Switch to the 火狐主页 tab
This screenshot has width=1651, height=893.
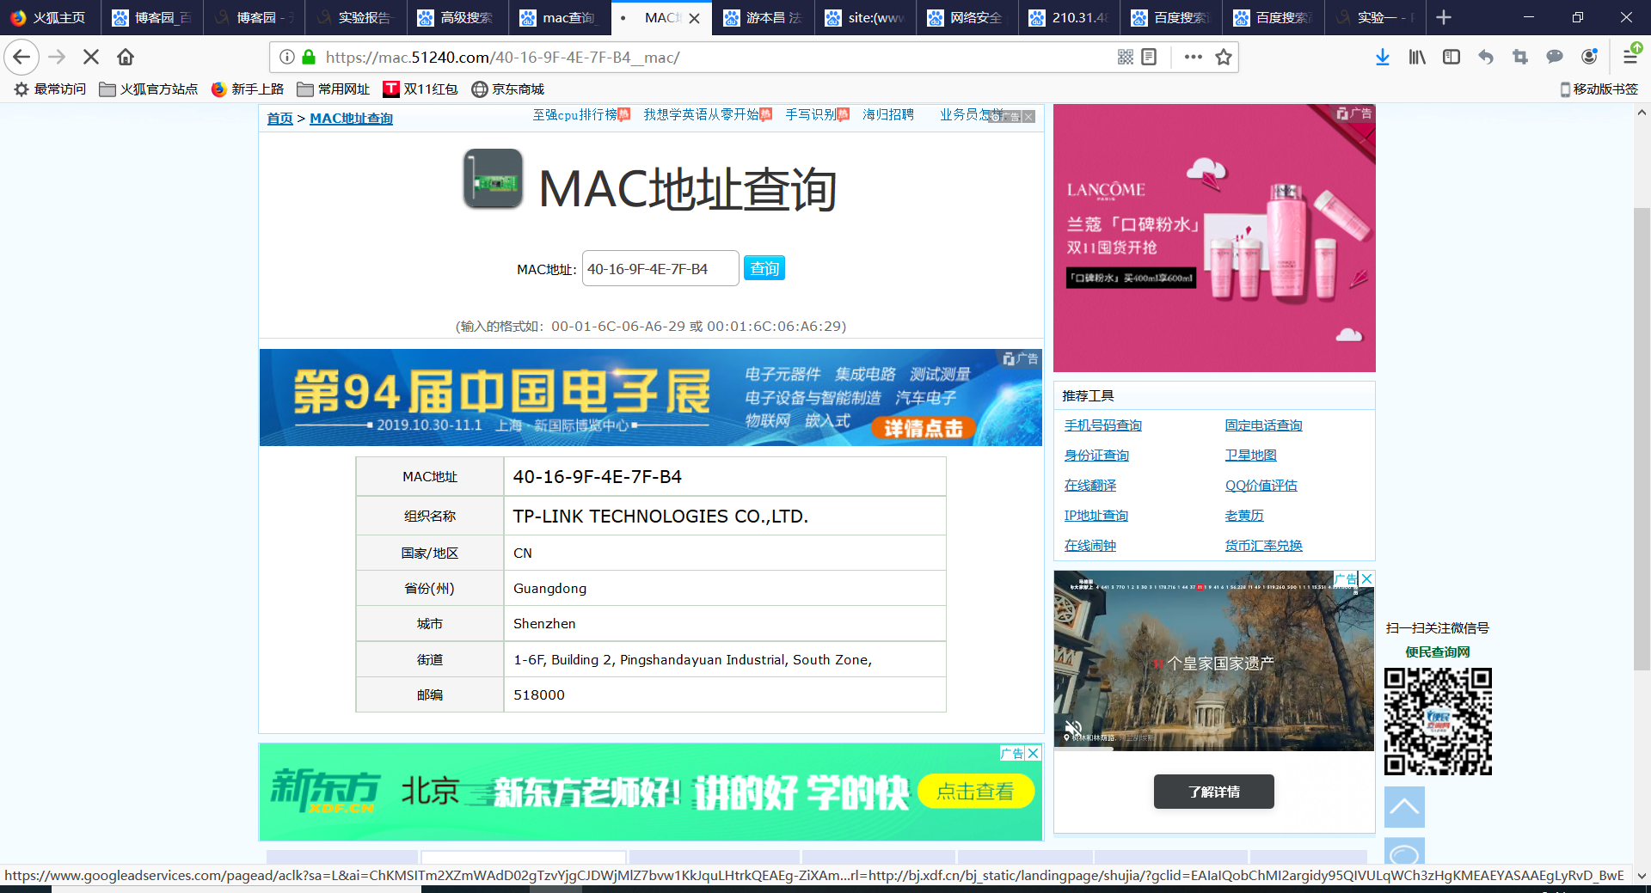[50, 17]
